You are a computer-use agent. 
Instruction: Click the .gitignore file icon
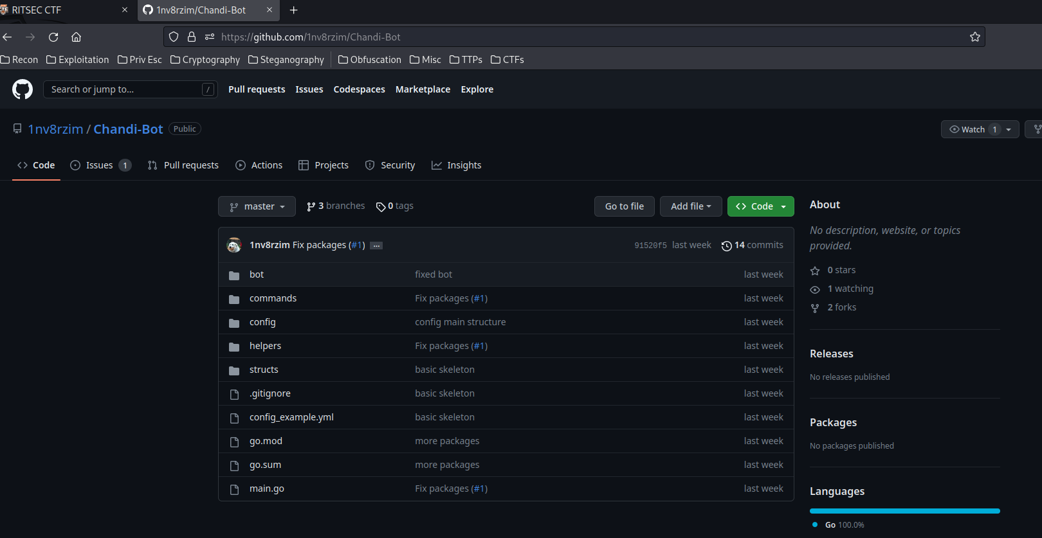tap(234, 394)
